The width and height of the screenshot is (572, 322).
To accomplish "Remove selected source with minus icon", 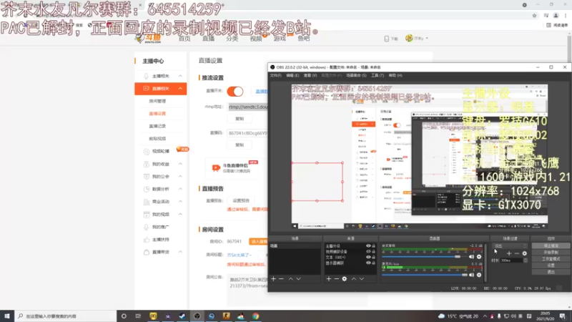I will click(336, 279).
